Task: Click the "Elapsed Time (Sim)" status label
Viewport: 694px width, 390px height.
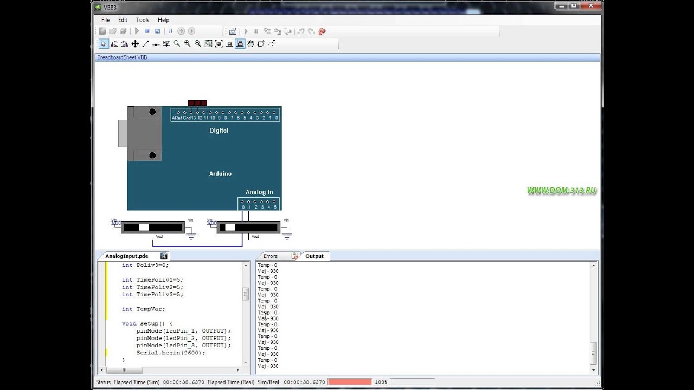Action: (x=137, y=382)
